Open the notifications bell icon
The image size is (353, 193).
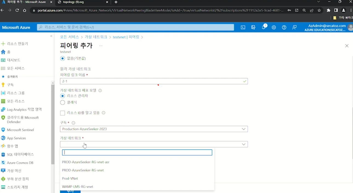pos(264,27)
